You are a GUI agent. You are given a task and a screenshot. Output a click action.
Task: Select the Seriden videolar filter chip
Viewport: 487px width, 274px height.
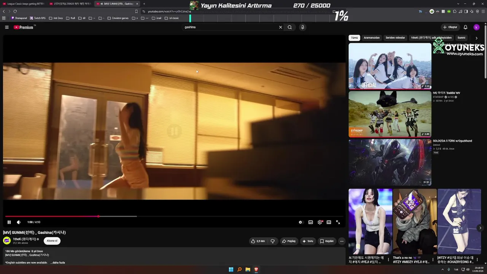click(395, 38)
